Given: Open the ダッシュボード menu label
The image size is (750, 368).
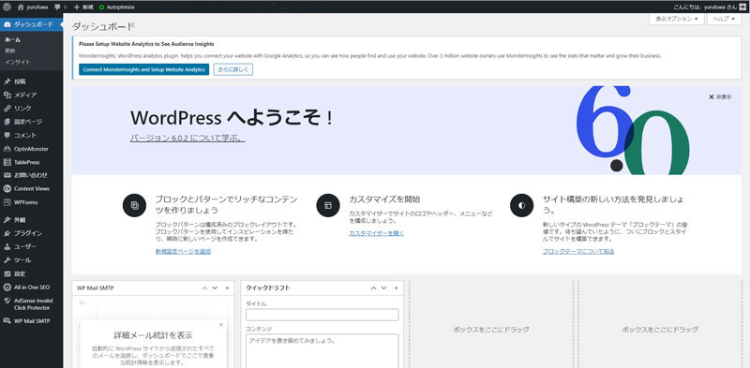Looking at the screenshot, I should click(33, 24).
